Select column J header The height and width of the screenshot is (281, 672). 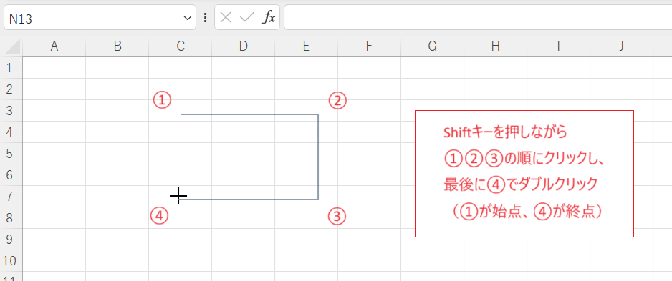tap(621, 46)
